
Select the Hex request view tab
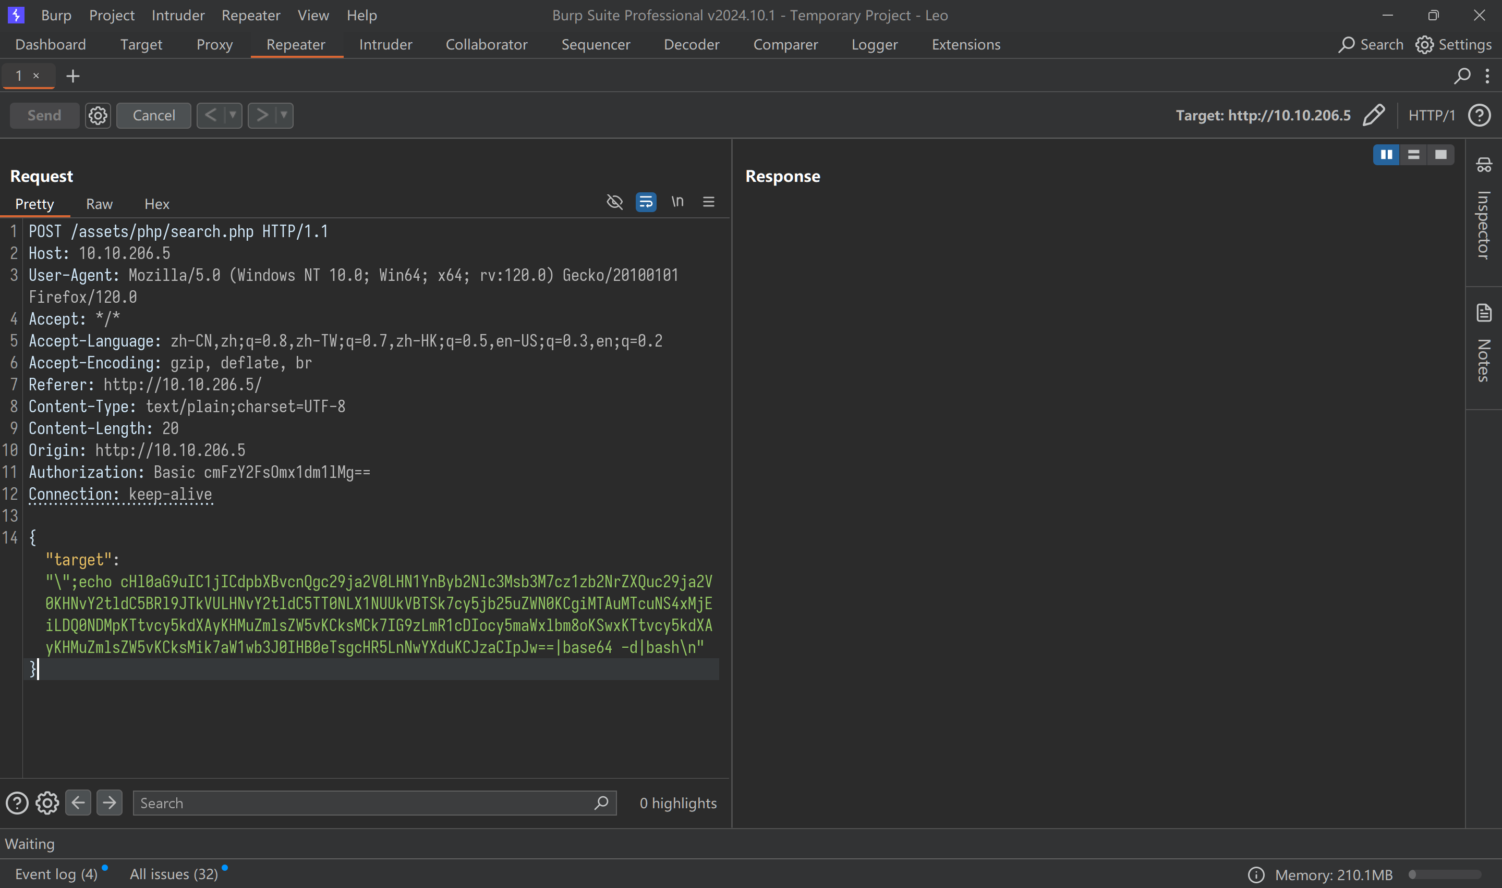pos(157,204)
